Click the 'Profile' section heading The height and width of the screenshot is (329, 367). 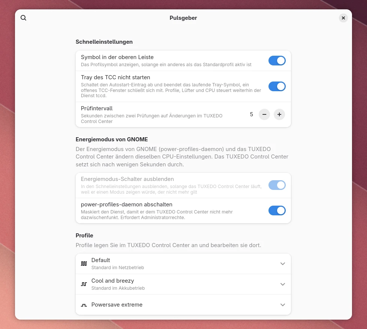[84, 236]
